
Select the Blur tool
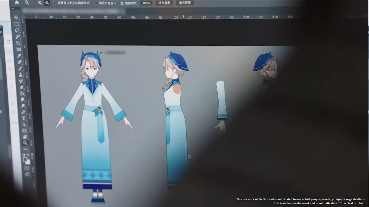click(x=22, y=99)
